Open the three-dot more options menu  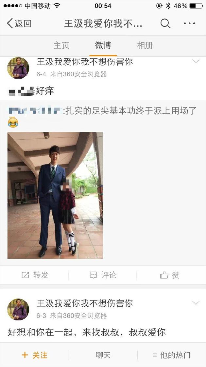pos(189,23)
